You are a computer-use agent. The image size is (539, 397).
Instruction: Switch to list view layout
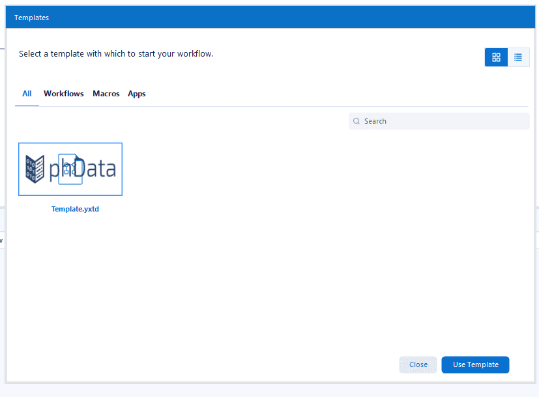click(518, 57)
